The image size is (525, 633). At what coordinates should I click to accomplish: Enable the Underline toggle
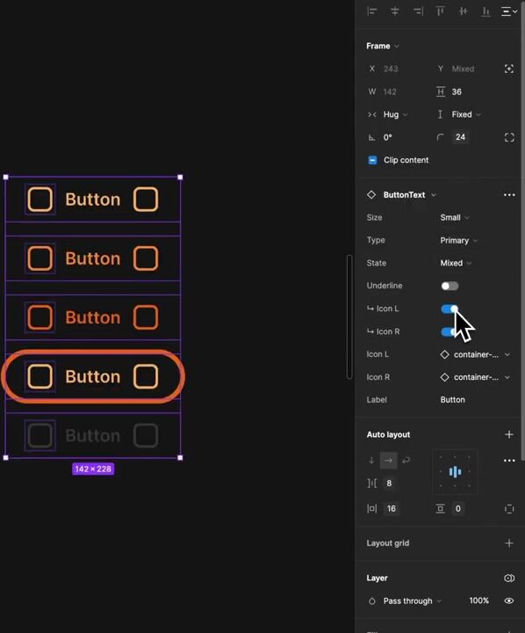pos(449,287)
